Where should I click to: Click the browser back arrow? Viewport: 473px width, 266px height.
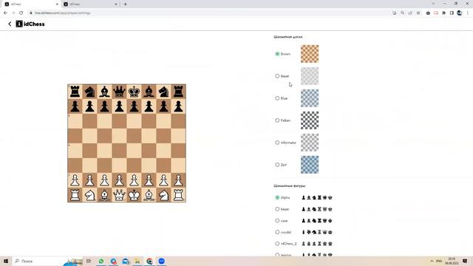click(x=5, y=13)
